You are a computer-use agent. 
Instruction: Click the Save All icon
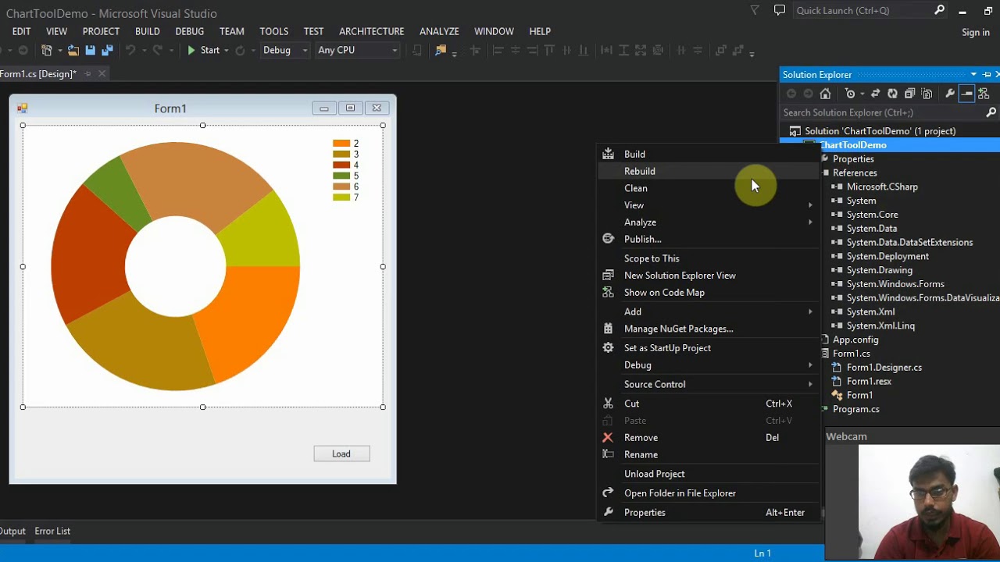(107, 50)
